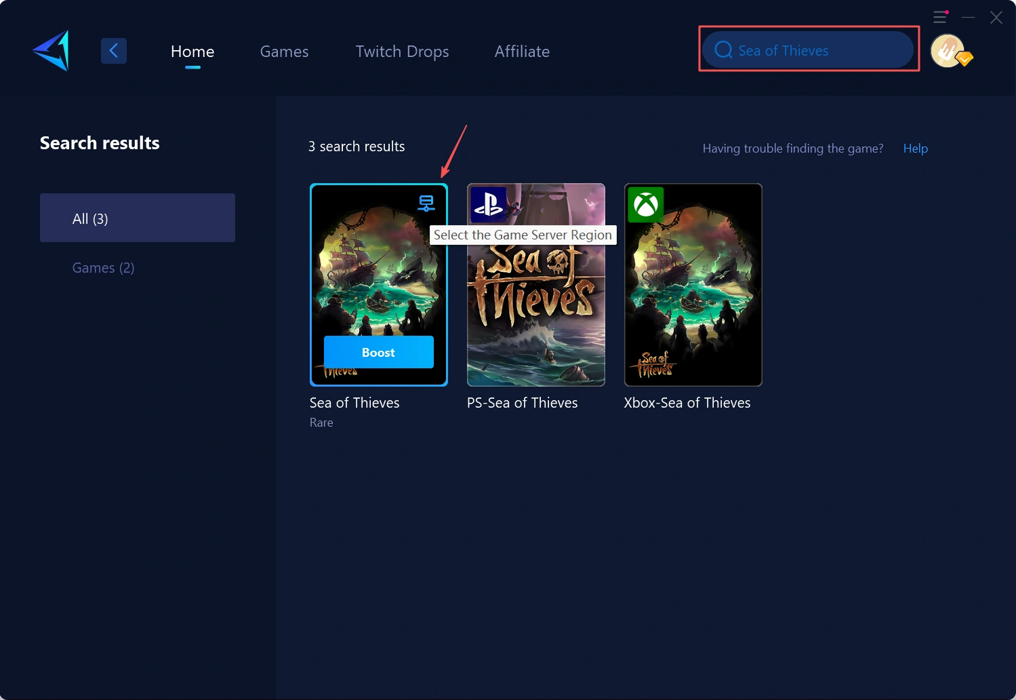This screenshot has width=1016, height=700.
Task: Click the search magnifier icon
Action: [x=723, y=50]
